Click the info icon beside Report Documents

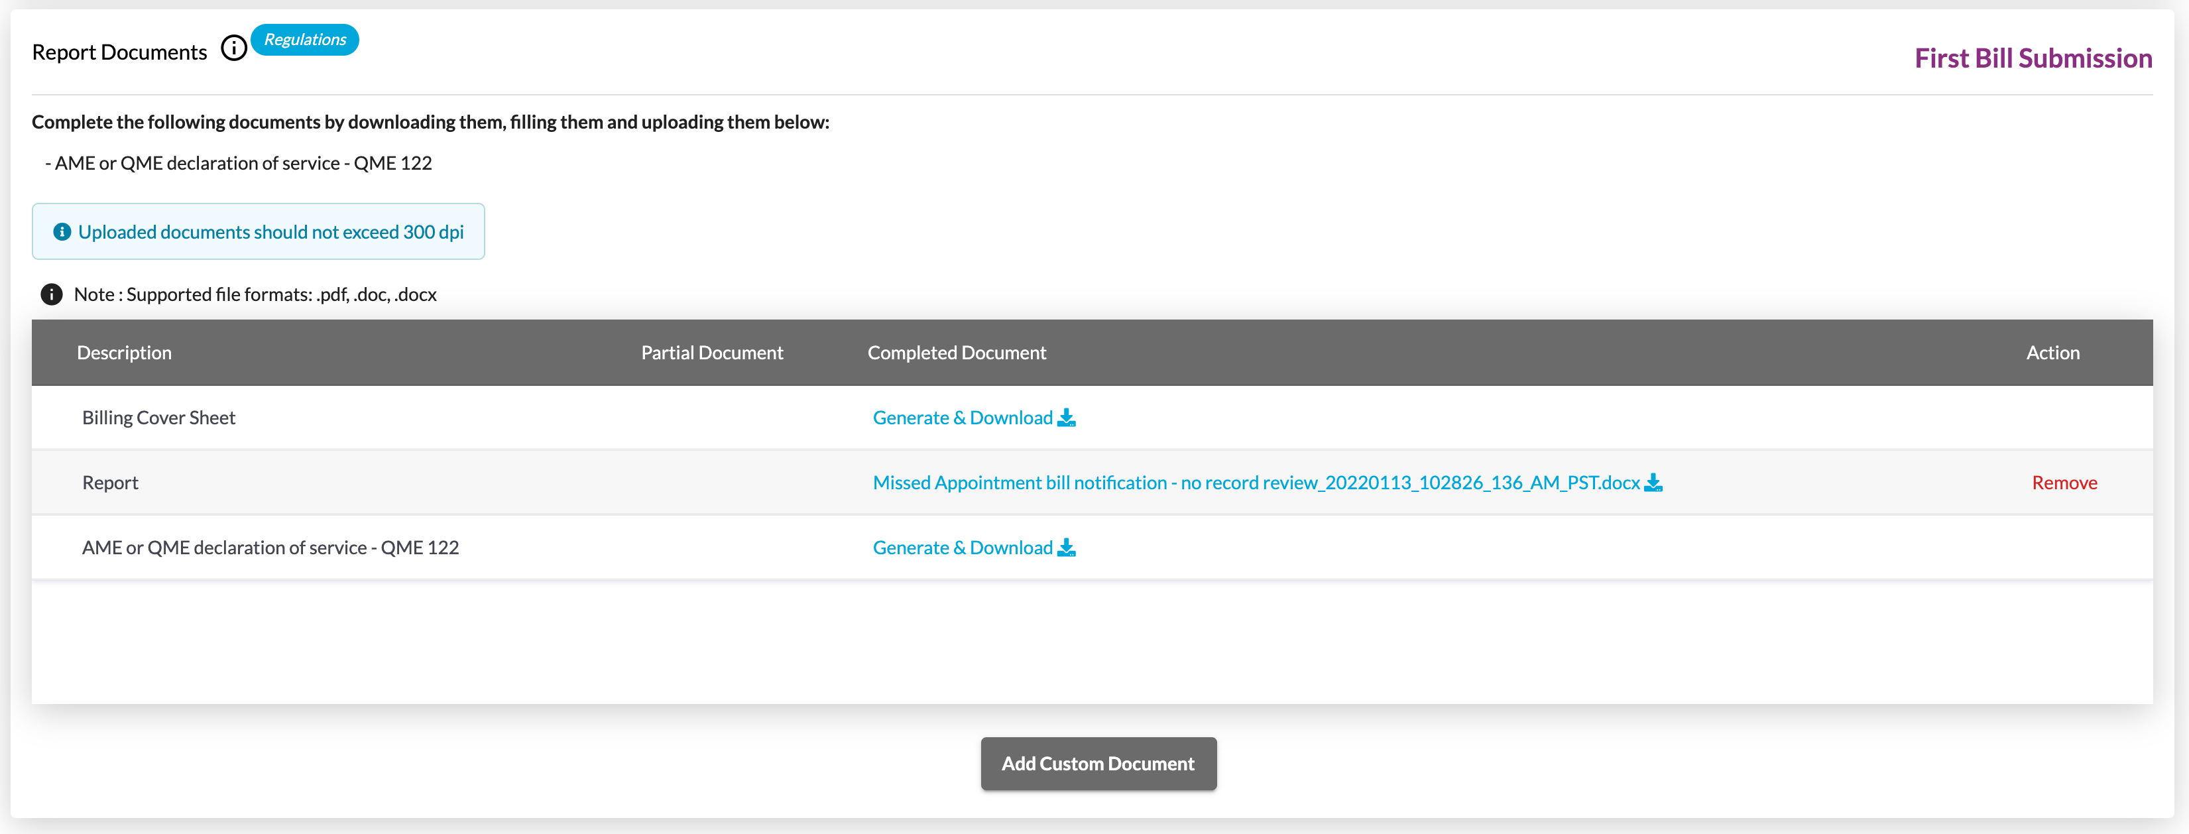(x=234, y=48)
